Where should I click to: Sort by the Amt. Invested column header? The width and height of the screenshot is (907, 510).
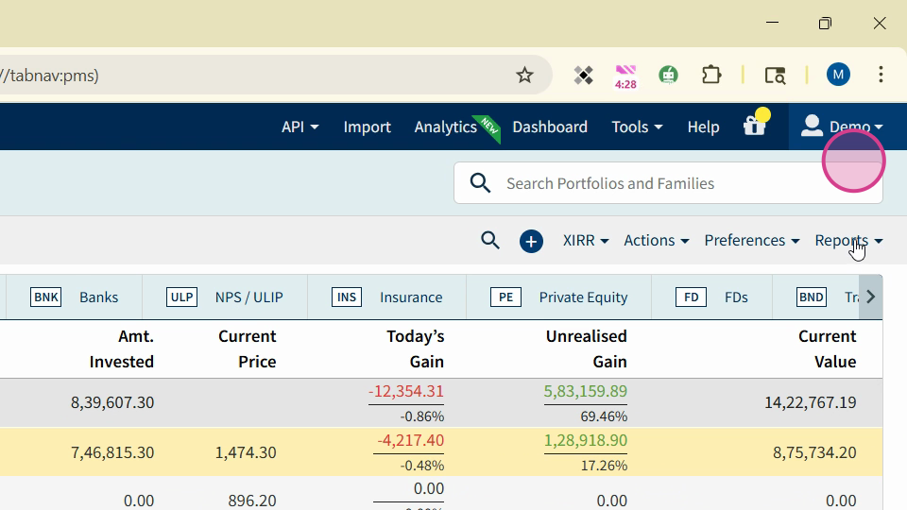pyautogui.click(x=122, y=348)
